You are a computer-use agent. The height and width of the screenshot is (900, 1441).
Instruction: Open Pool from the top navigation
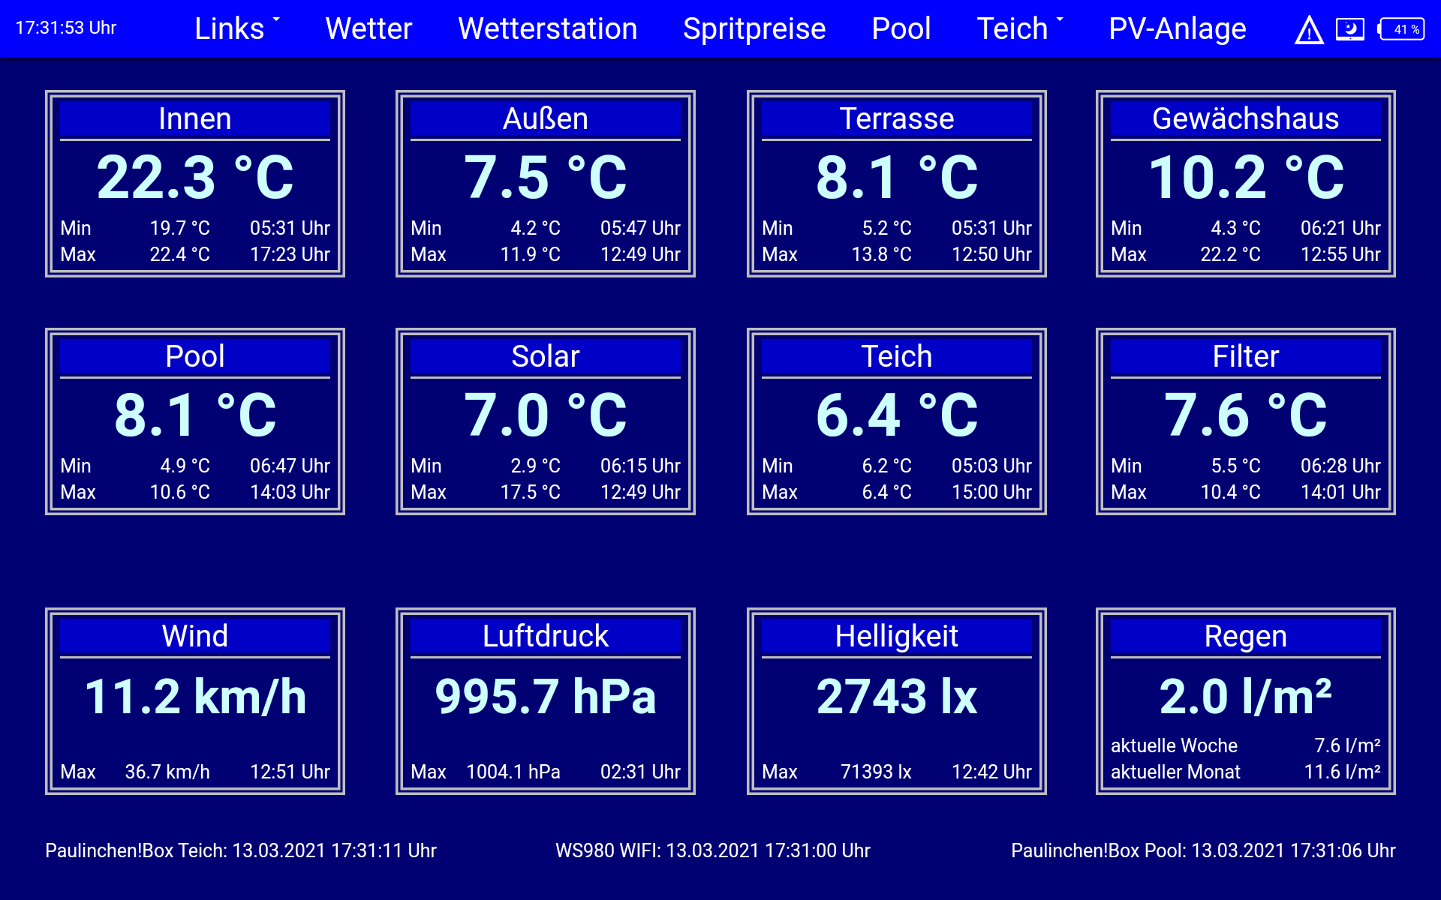[x=901, y=28]
